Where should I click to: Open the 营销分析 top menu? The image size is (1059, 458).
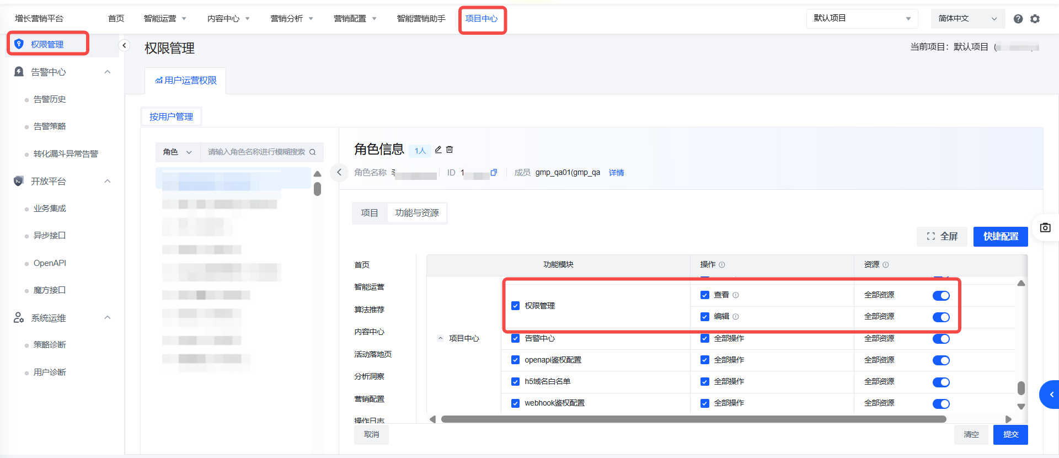tap(291, 19)
